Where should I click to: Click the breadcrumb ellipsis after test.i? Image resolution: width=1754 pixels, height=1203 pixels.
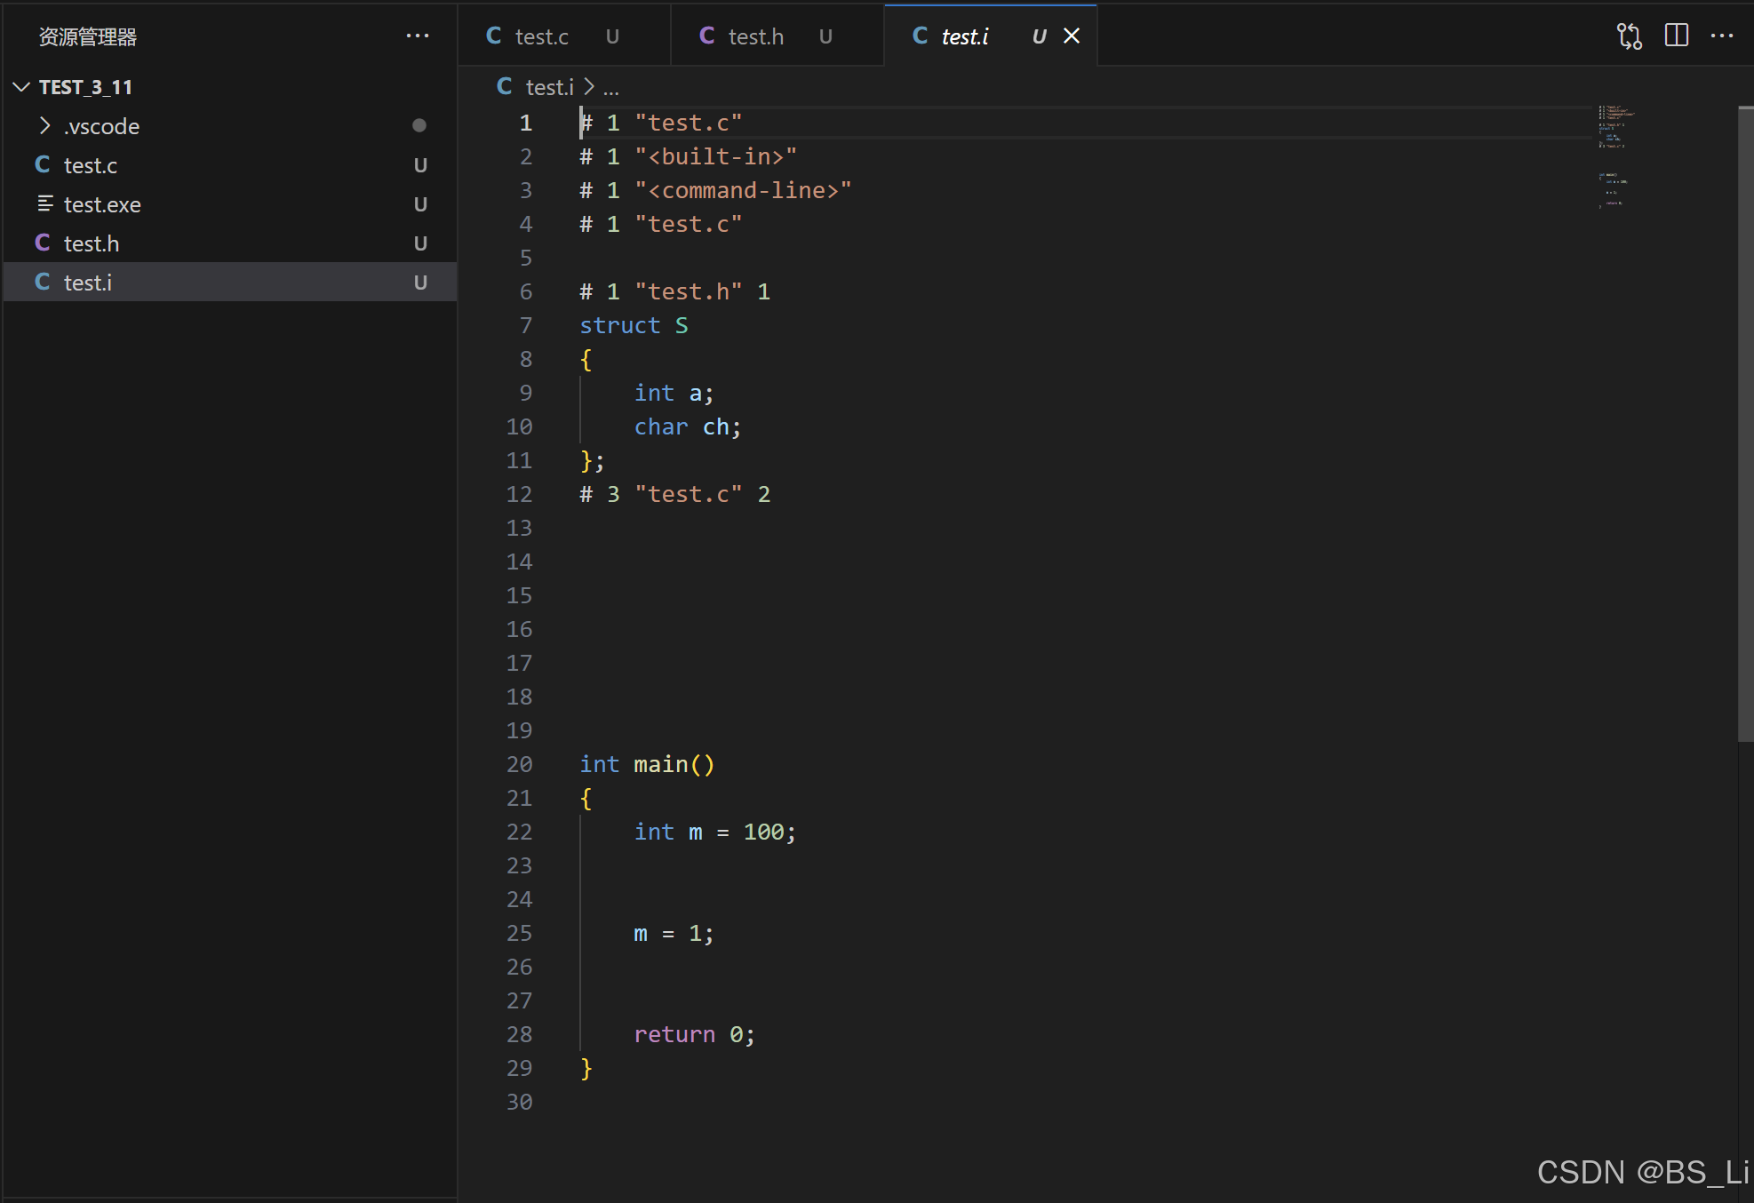610,88
